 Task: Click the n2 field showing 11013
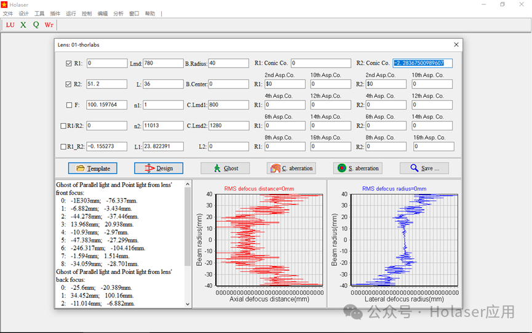(163, 126)
